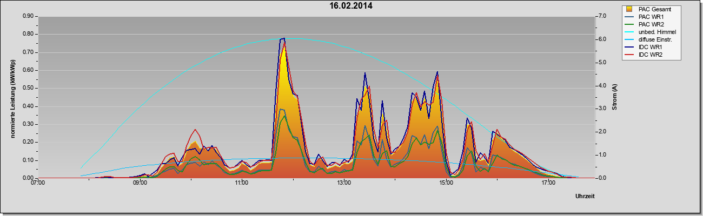Click the Uhrzeit axis title
The width and height of the screenshot is (703, 216).
(585, 197)
